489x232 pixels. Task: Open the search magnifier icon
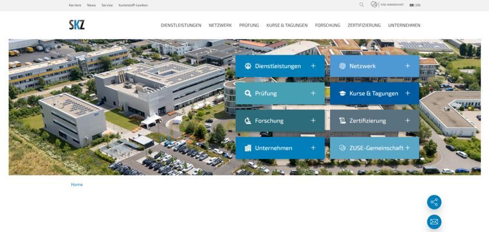click(x=361, y=5)
